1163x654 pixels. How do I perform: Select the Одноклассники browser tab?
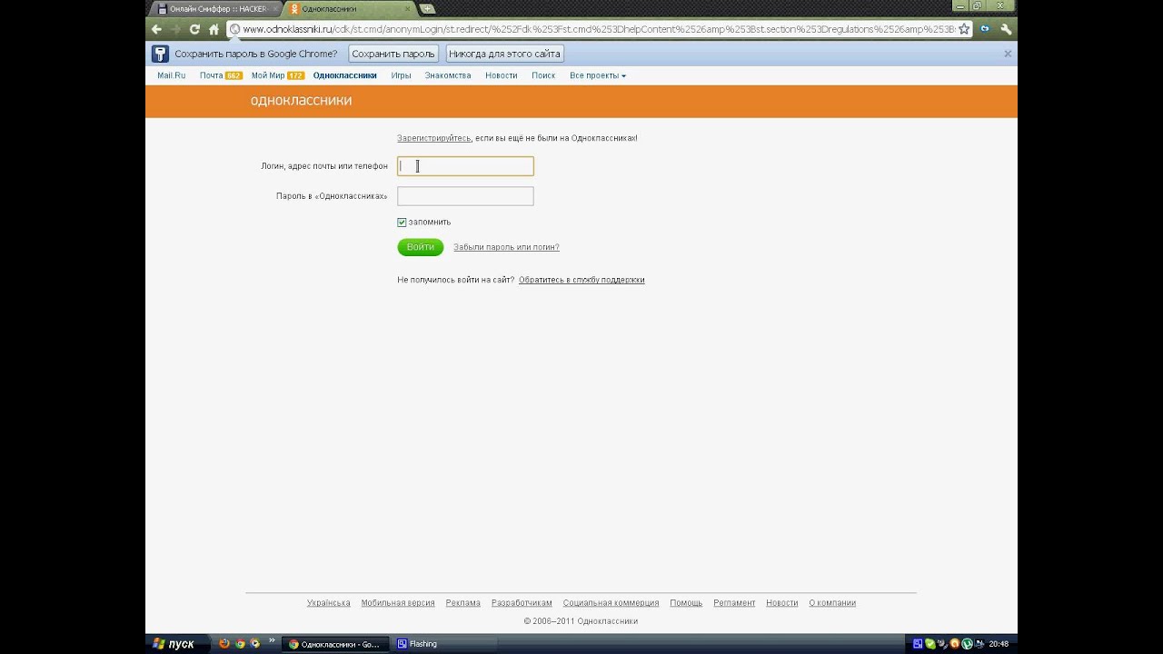pyautogui.click(x=348, y=9)
